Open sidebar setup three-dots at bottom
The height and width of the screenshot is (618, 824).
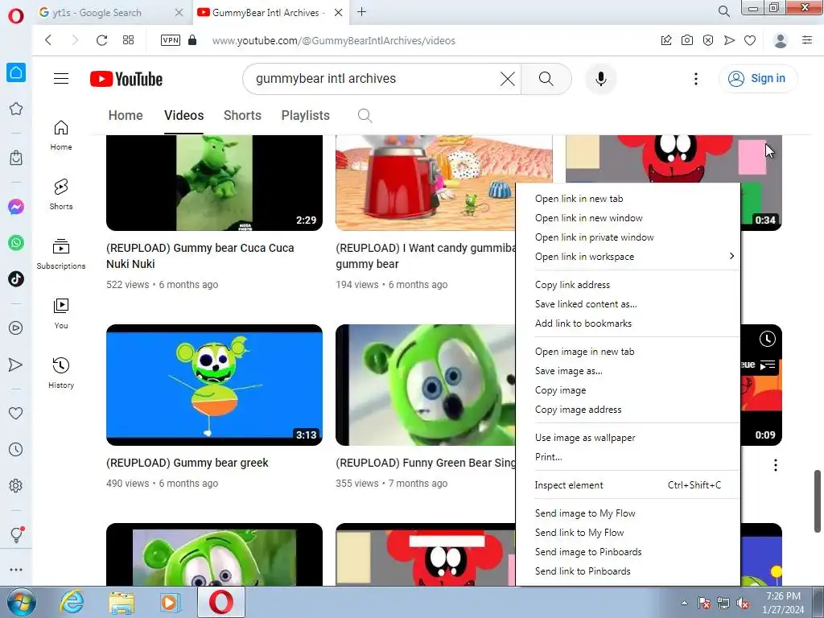coord(16,570)
